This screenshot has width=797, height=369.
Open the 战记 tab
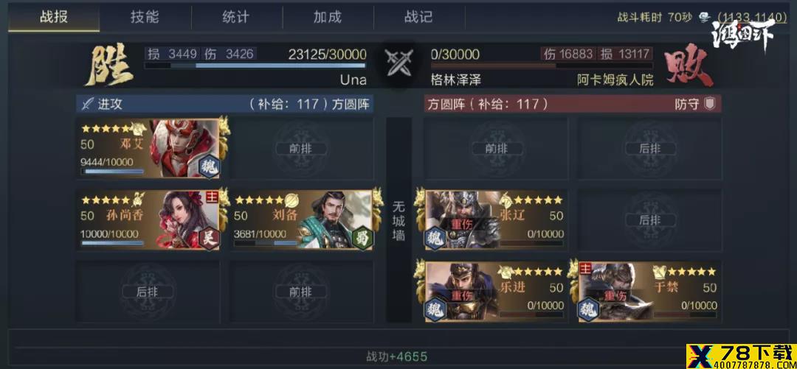[419, 17]
